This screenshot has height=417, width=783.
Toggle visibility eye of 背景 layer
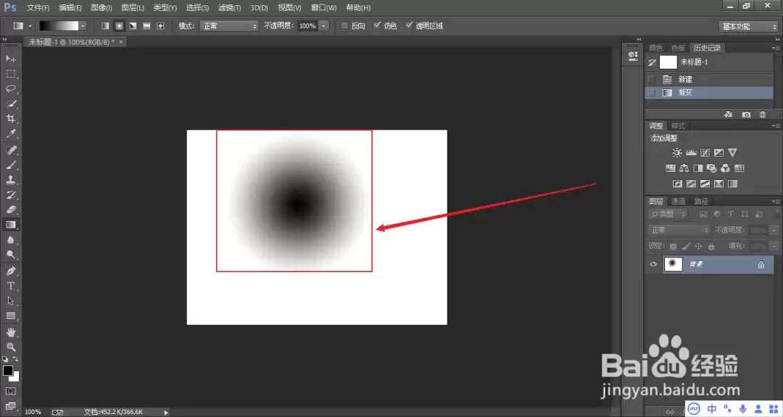653,265
